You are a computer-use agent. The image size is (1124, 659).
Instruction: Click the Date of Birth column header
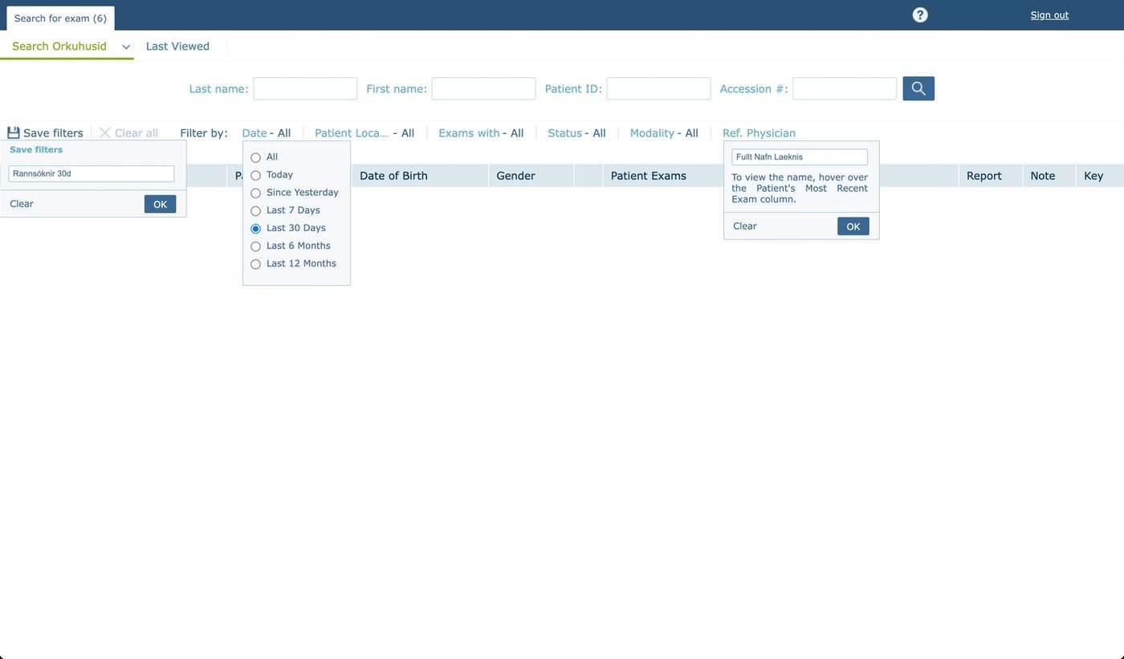point(420,176)
